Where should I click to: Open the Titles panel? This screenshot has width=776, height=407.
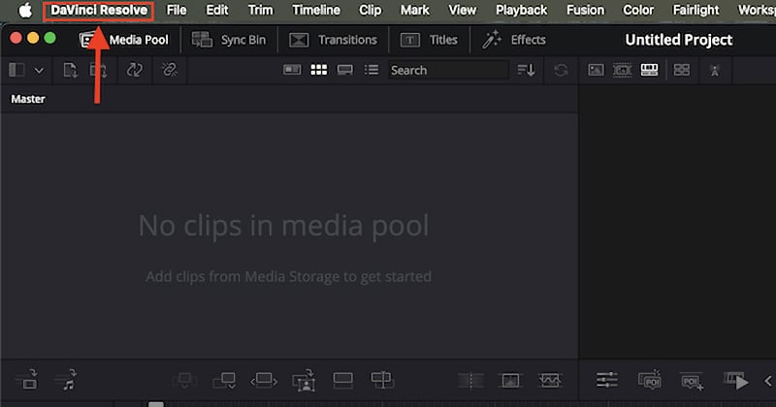tap(429, 40)
